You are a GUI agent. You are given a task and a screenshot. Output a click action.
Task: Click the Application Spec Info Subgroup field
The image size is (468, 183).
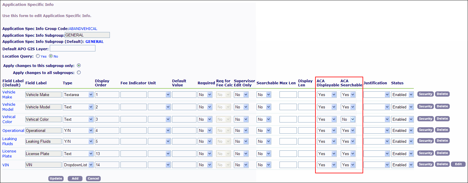click(x=87, y=35)
